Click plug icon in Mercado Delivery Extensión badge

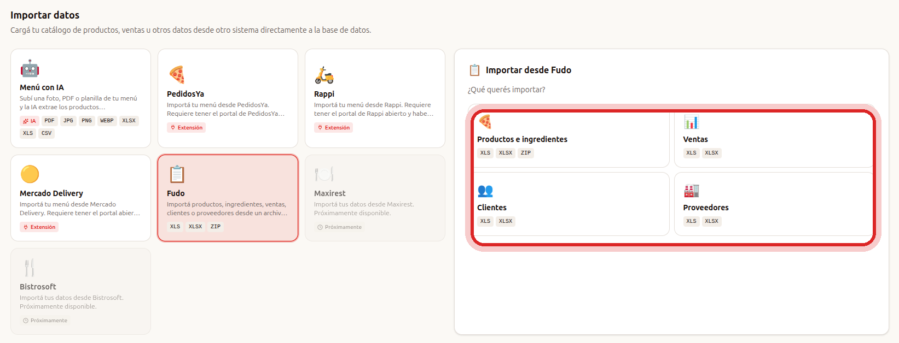click(x=26, y=227)
